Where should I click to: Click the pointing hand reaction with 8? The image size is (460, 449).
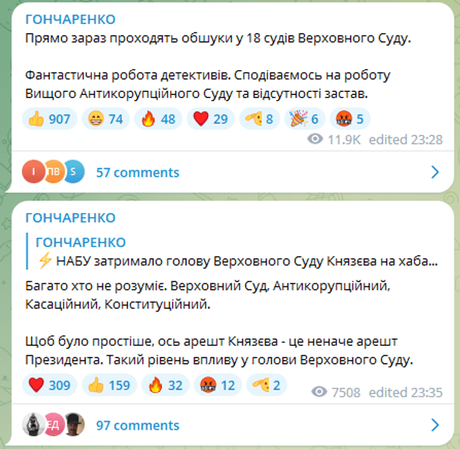tap(259, 119)
